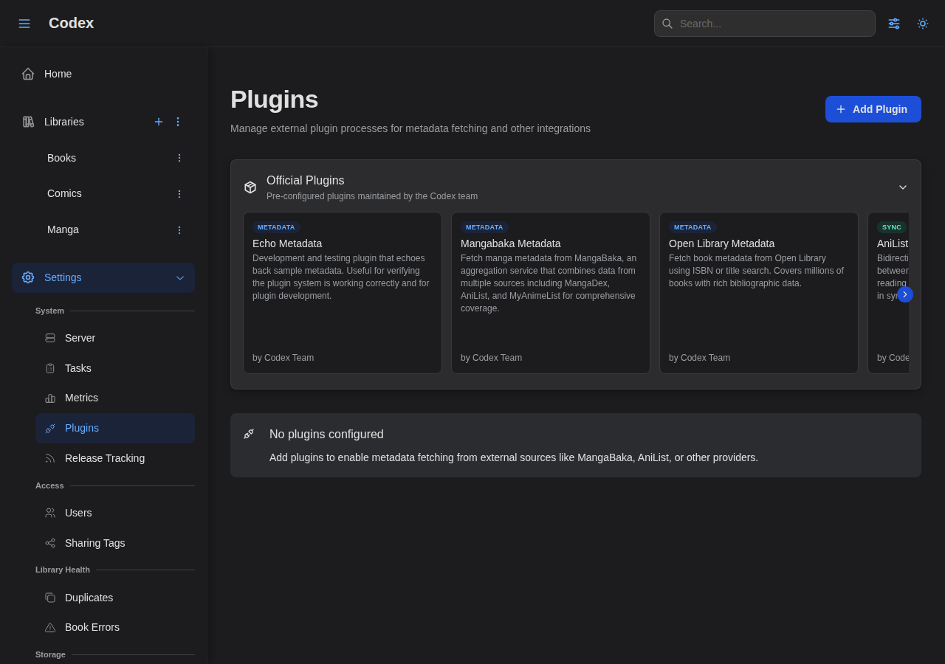The height and width of the screenshot is (664, 945).
Task: Click METADATA badge on Open Library
Action: click(x=693, y=227)
